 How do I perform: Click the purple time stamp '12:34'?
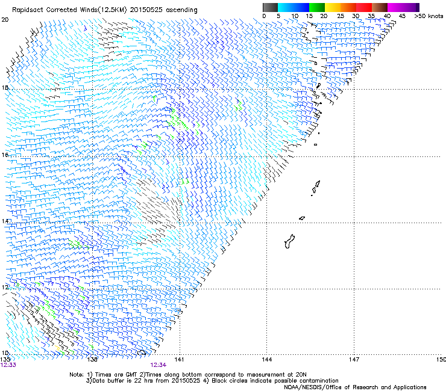159,365
